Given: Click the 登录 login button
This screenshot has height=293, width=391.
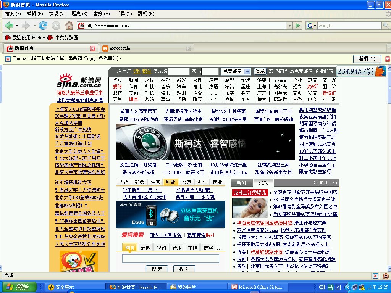Looking at the screenshot, I should pos(260,71).
